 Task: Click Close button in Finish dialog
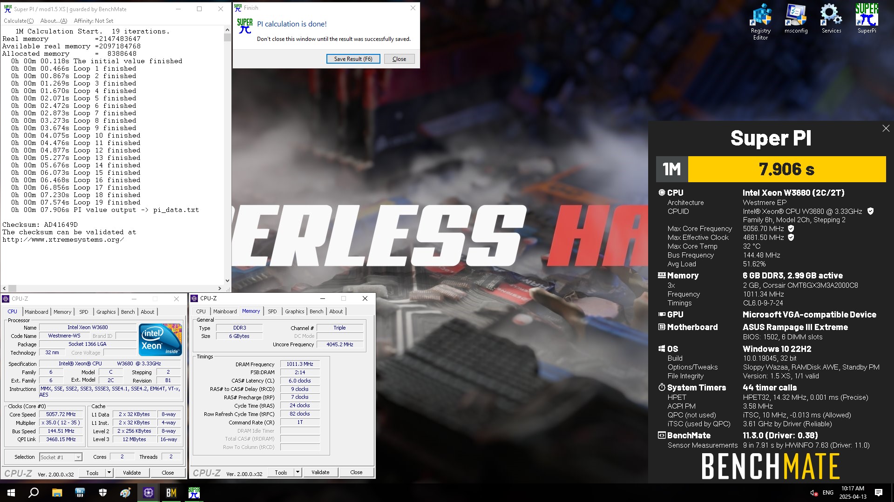click(399, 59)
